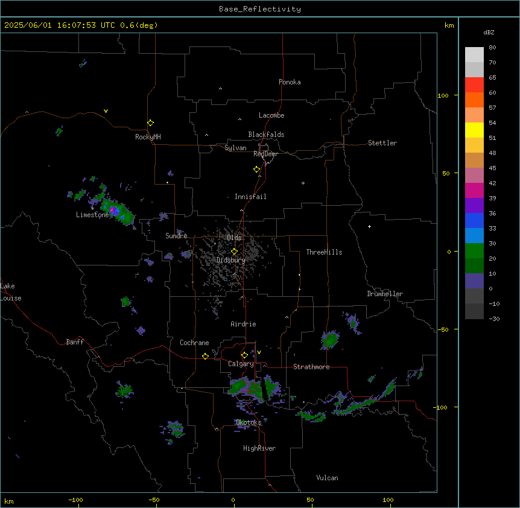Click the Sylvan label

(235, 148)
